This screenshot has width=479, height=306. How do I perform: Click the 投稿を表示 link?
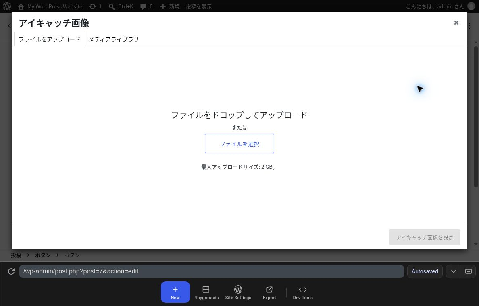click(x=199, y=6)
